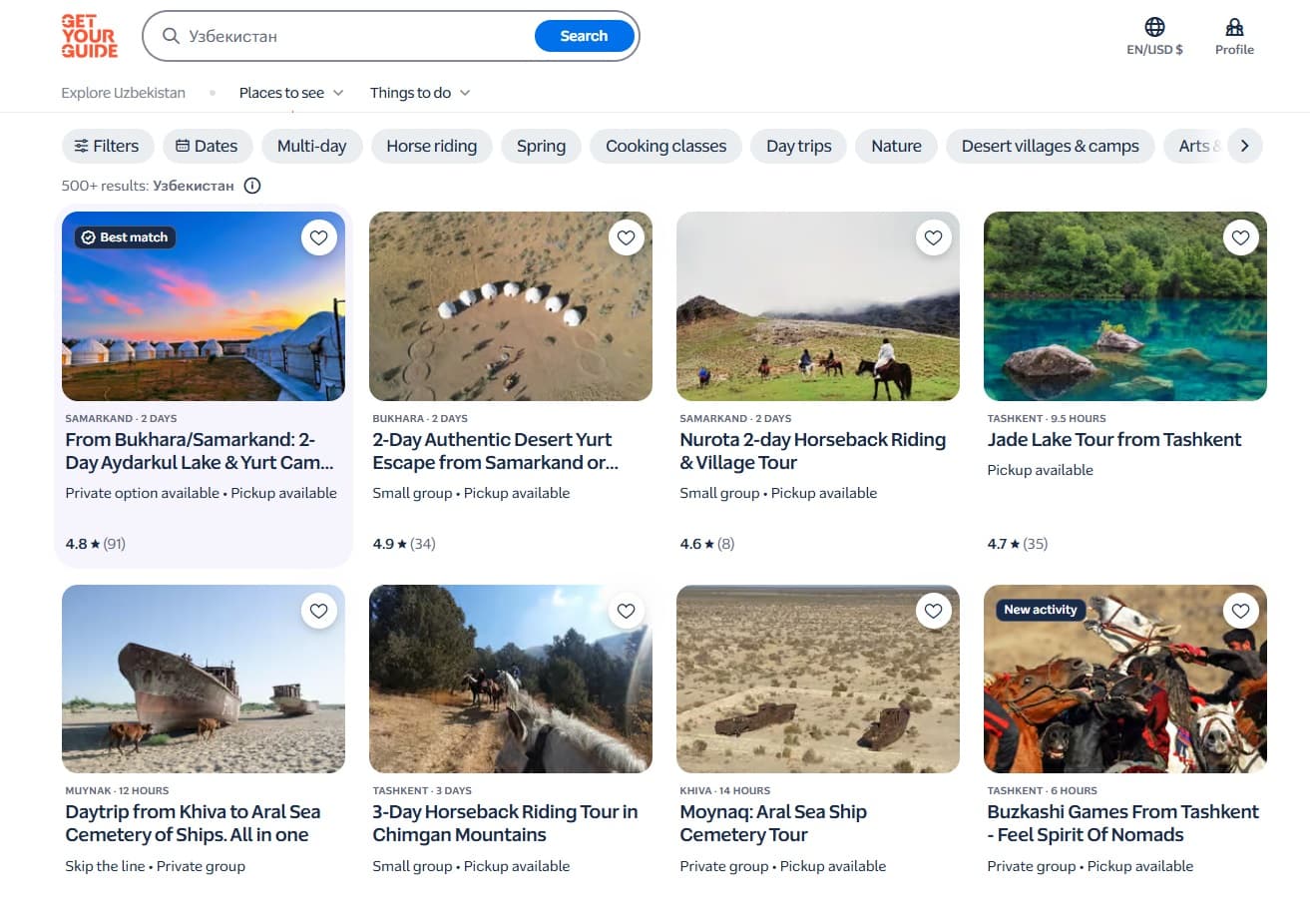Filter by Nature
Viewport: 1310px width, 913px height.
[897, 146]
